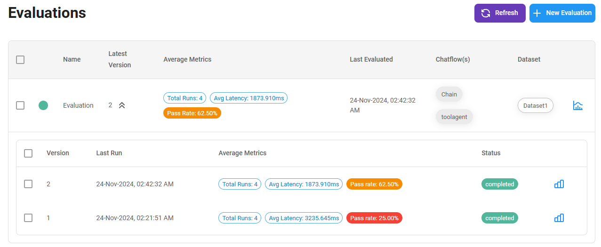Open bar chart results for version 2
The height and width of the screenshot is (247, 601).
559,184
